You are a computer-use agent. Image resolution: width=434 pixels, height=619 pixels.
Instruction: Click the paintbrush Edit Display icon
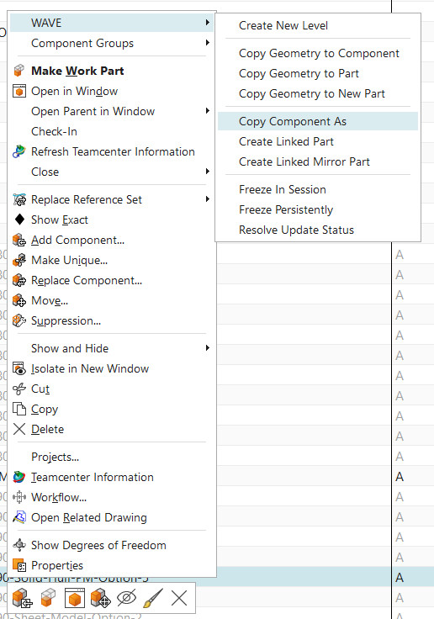153,598
